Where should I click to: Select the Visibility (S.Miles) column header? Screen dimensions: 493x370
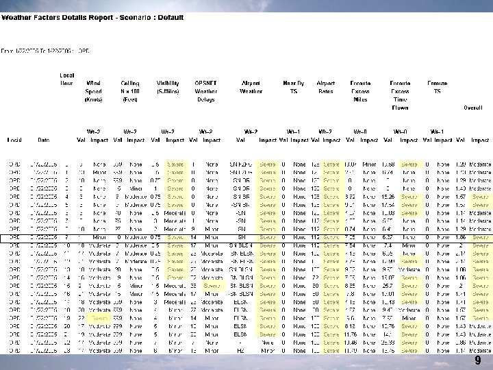168,87
